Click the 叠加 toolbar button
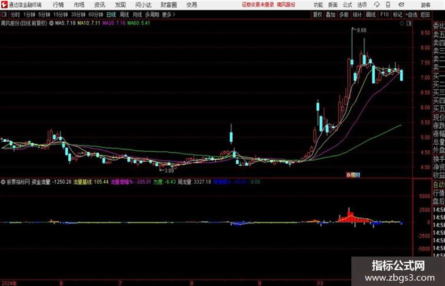Screen dimensions: 445x286 331,15
